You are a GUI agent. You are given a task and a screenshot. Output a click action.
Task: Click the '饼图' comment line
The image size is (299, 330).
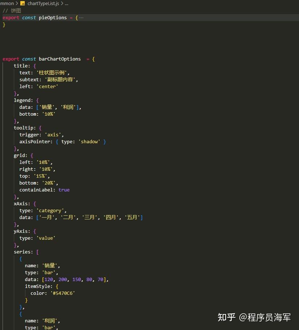click(12, 11)
